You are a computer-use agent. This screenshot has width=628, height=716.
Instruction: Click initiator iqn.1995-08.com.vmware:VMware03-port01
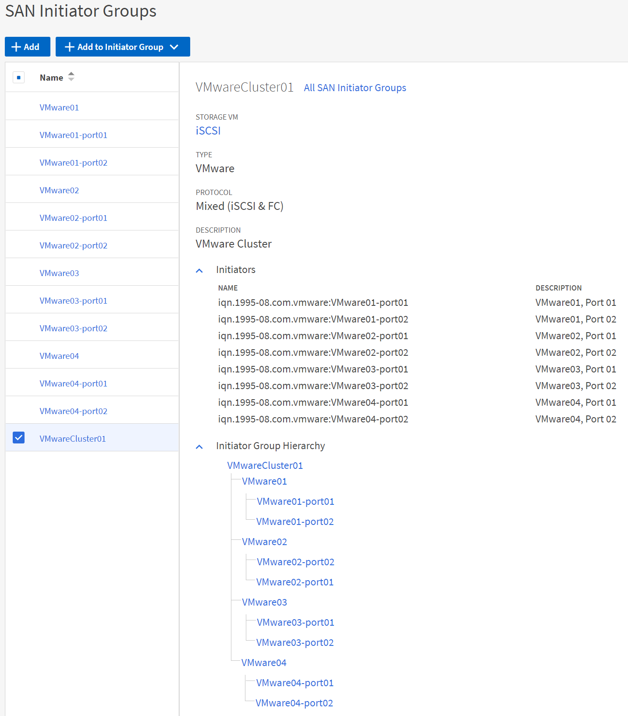[x=313, y=369]
